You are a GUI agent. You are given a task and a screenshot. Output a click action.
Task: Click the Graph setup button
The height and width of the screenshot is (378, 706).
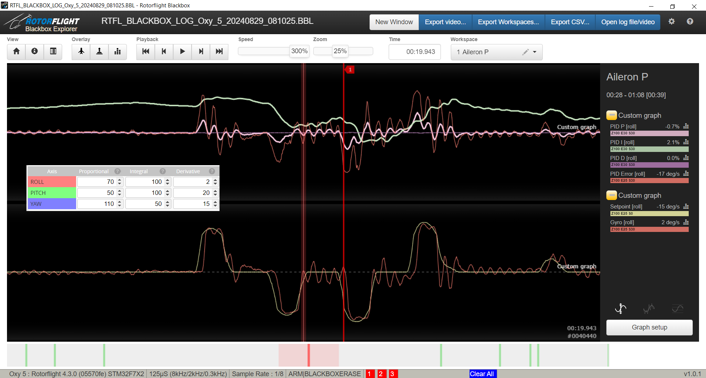[x=649, y=327]
